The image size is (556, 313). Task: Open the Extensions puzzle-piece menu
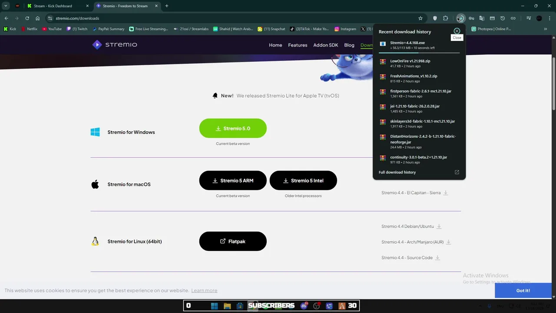445,18
